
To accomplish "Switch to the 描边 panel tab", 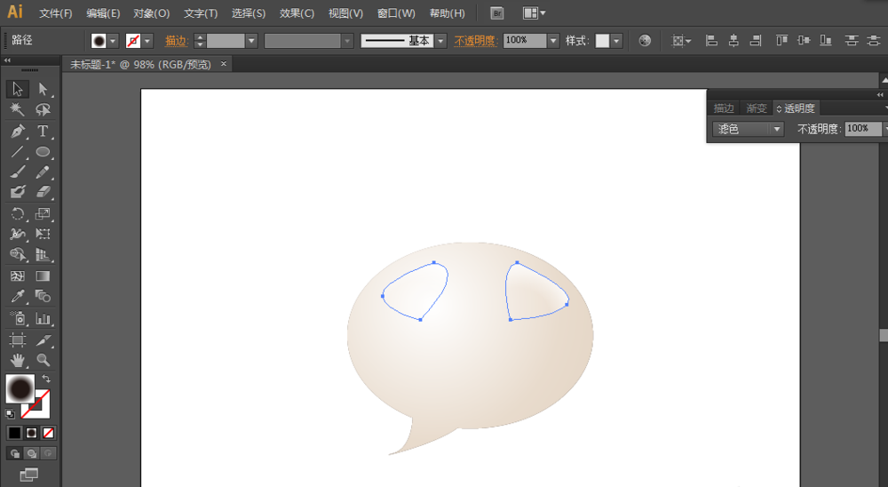I will [x=723, y=108].
